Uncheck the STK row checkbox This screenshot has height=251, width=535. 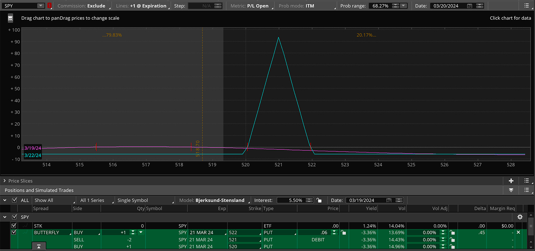coord(14,226)
